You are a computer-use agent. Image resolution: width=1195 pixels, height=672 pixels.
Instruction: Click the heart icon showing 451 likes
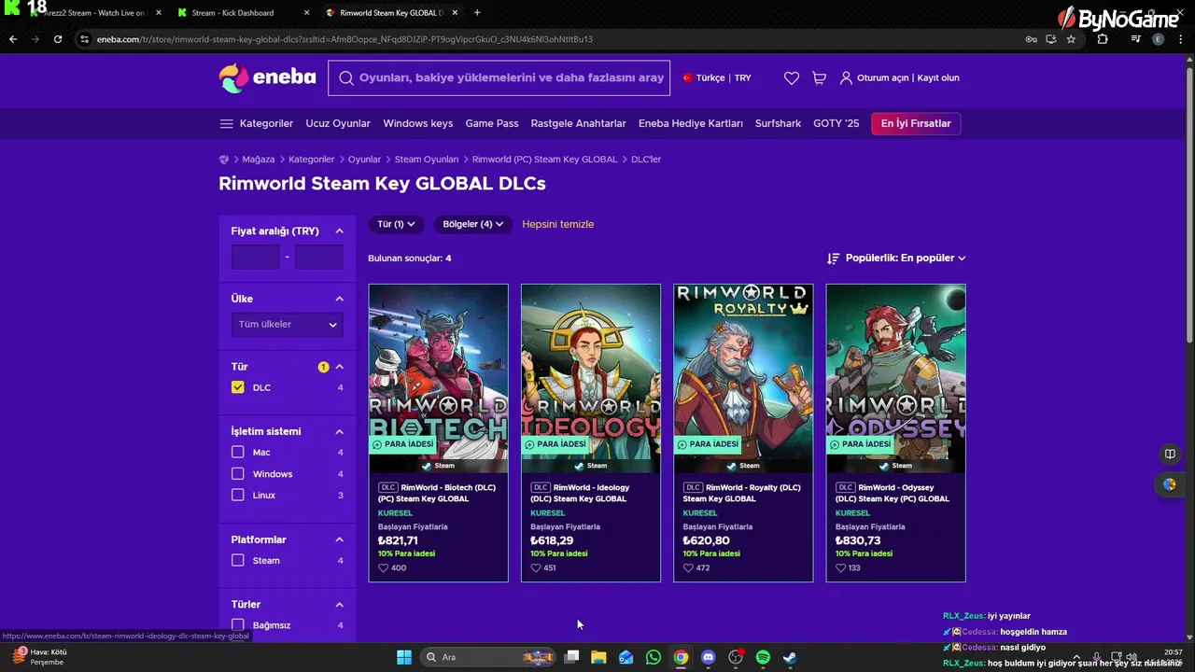tap(535, 567)
